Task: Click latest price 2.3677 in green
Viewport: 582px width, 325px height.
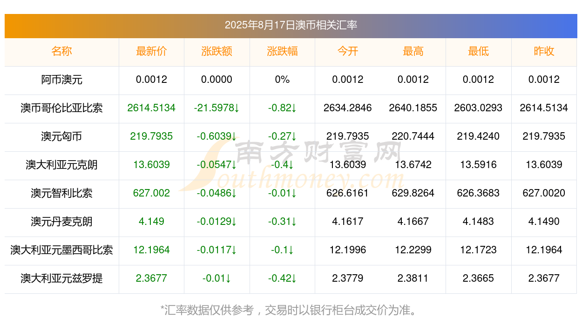Action: [x=151, y=278]
